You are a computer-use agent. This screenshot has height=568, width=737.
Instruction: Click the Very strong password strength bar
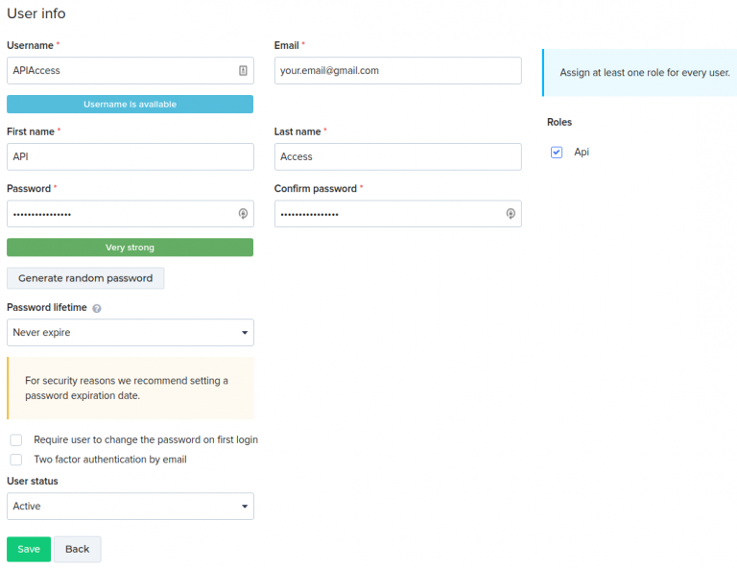tap(130, 248)
